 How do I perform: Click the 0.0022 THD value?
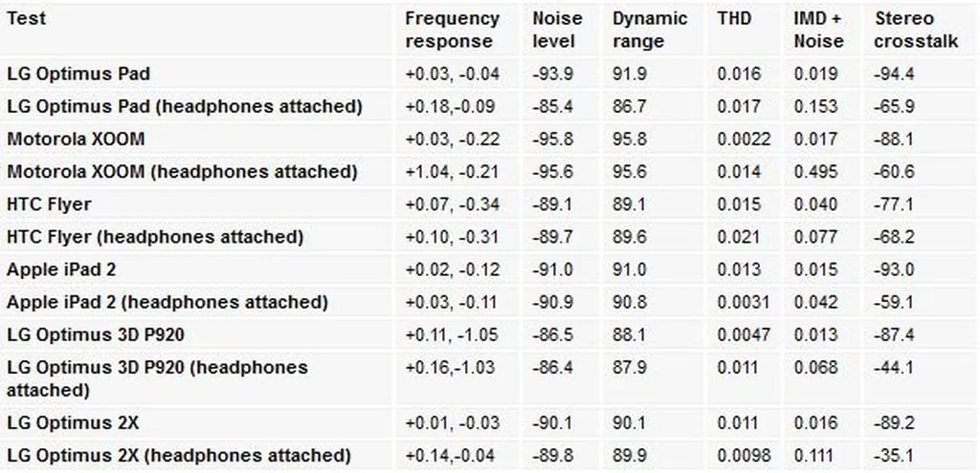[x=744, y=139]
